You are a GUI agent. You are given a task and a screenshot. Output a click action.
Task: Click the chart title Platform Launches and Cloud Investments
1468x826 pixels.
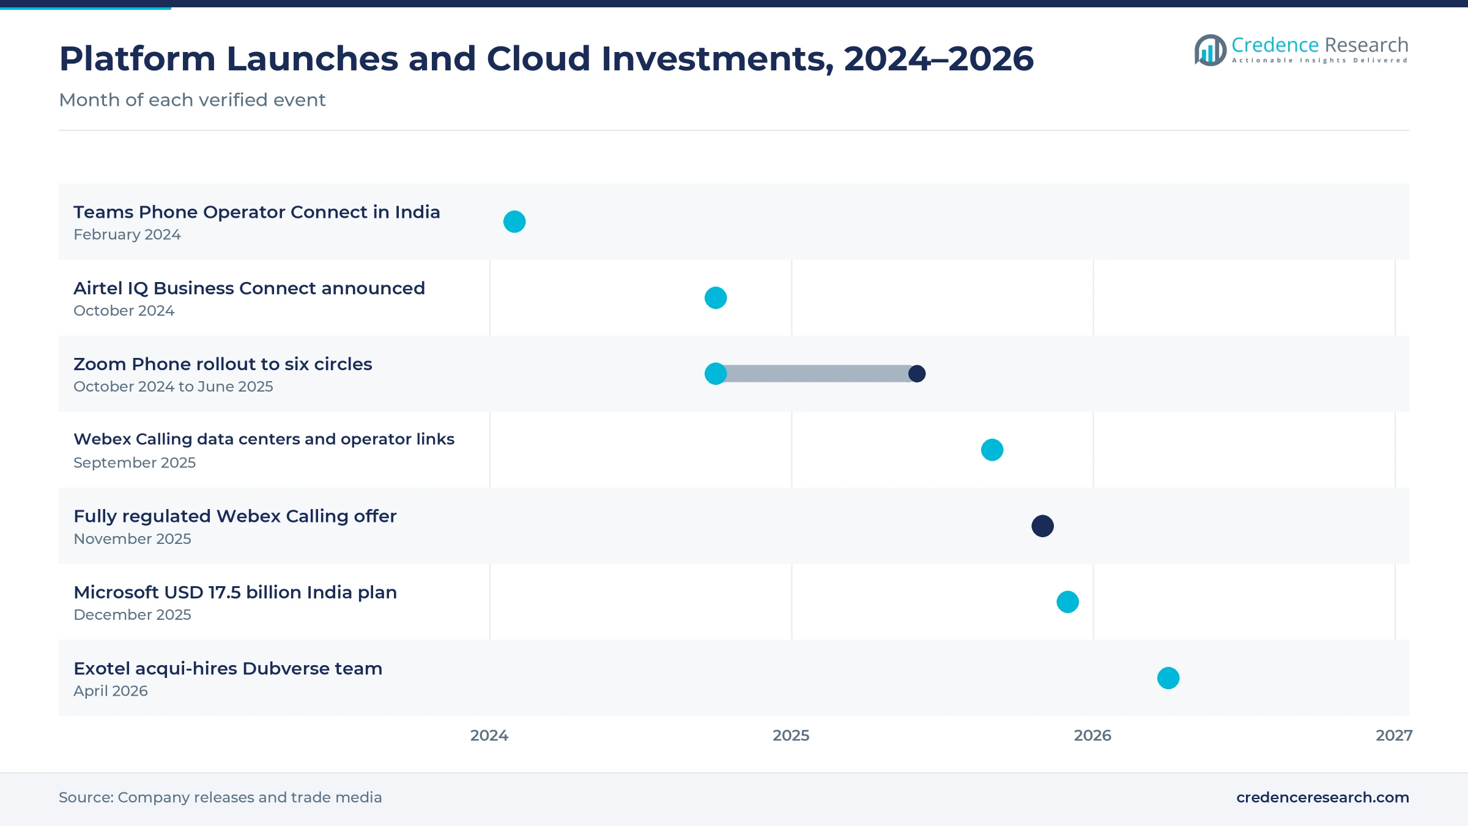tap(546, 59)
